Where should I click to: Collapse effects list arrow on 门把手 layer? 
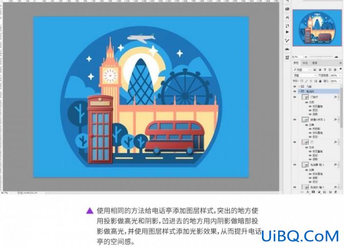(339, 97)
